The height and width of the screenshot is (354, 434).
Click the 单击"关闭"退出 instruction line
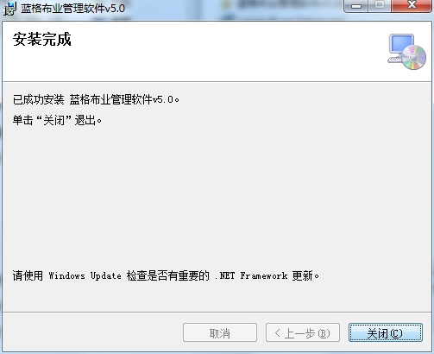click(x=57, y=120)
